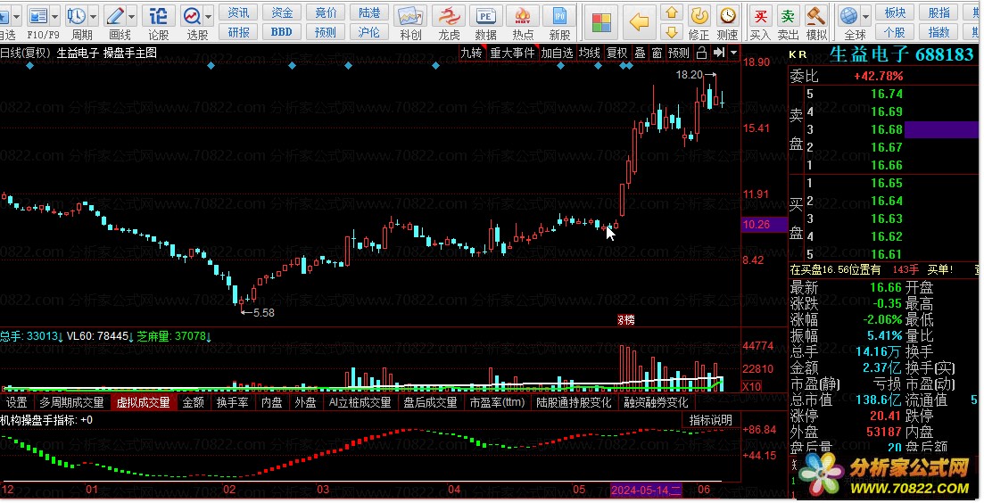This screenshot has height=503, width=984.
Task: Click the 资讯 news button
Action: coord(238,12)
